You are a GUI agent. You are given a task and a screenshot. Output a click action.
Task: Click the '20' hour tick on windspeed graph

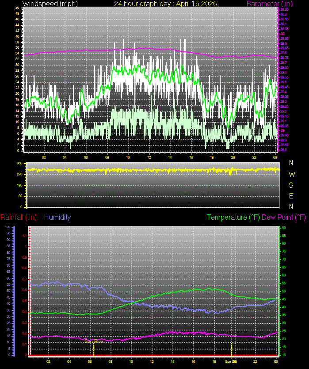(233, 157)
